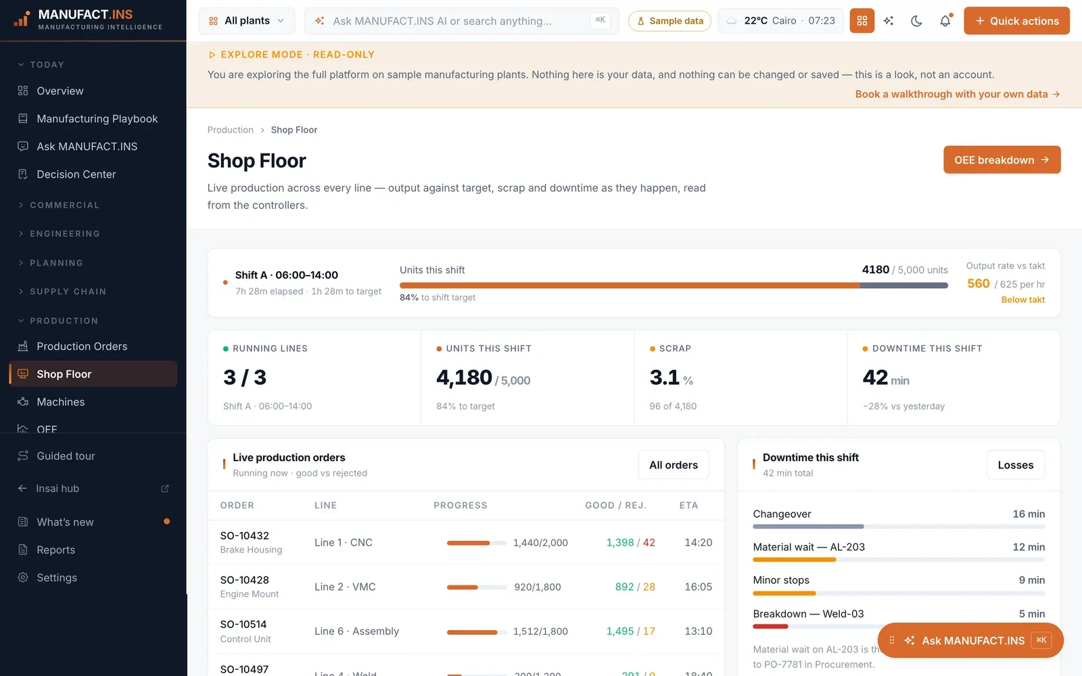Open the Manufacturing Playbook icon
Screen dimensions: 1082x676
(23, 118)
